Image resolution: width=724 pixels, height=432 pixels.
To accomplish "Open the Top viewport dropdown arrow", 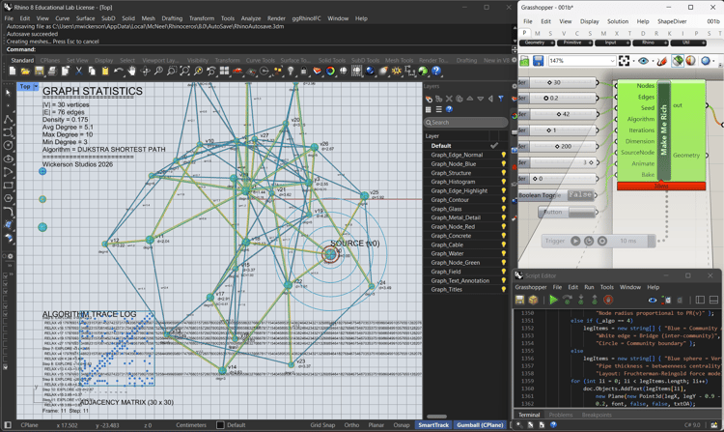I will tap(36, 87).
